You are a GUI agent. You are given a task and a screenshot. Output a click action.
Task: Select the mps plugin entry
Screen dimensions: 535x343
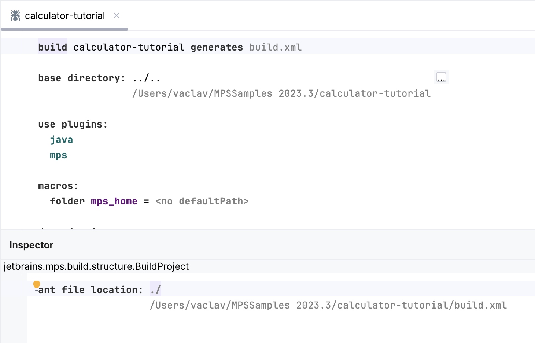58,155
